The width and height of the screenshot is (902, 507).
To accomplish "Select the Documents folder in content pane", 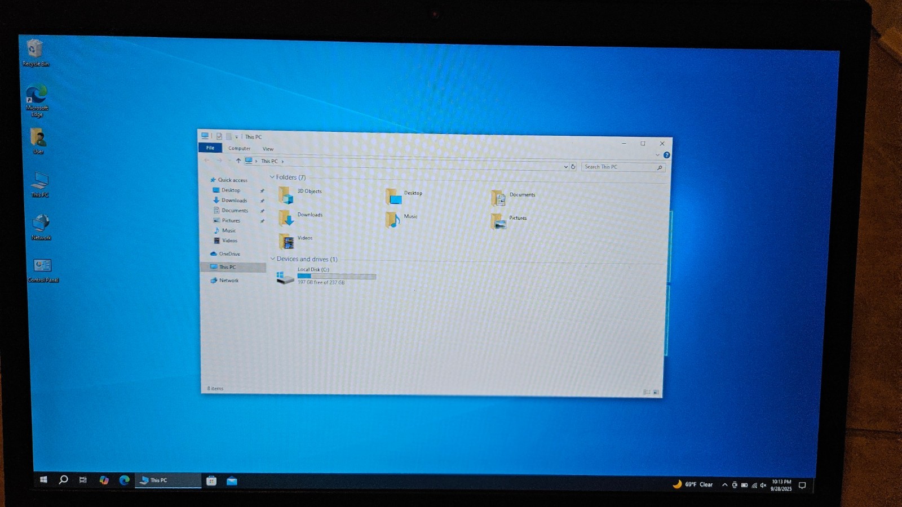I will tap(512, 198).
